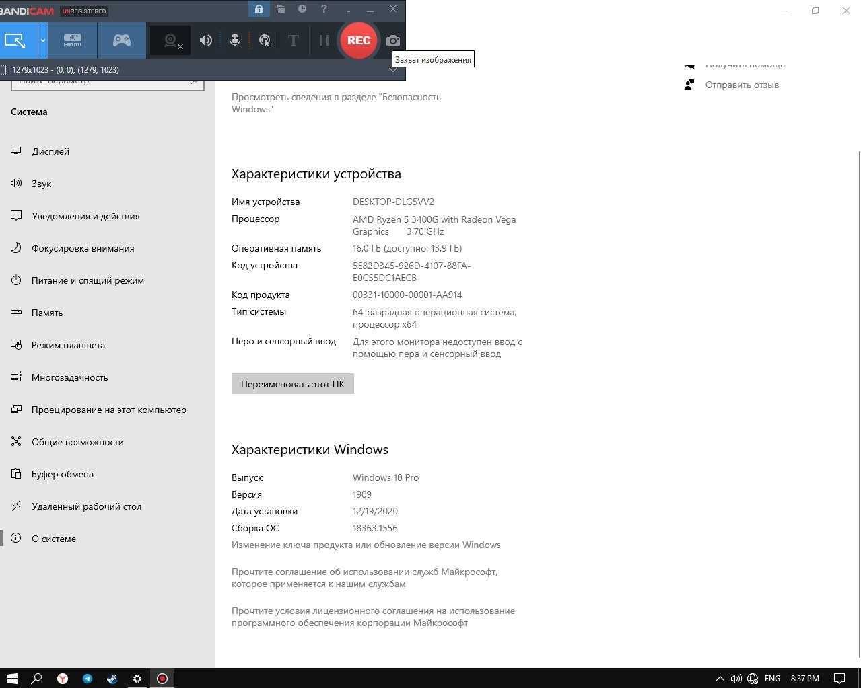Image resolution: width=861 pixels, height=688 pixels.
Task: Click device name DESKTOP-DLG5VV2
Action: coord(393,202)
